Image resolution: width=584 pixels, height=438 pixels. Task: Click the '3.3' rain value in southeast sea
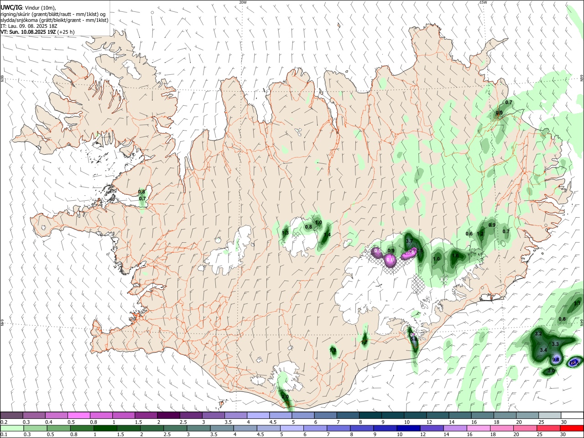555,344
